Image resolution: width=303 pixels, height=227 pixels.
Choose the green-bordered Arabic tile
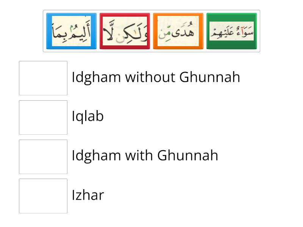pos(231,31)
